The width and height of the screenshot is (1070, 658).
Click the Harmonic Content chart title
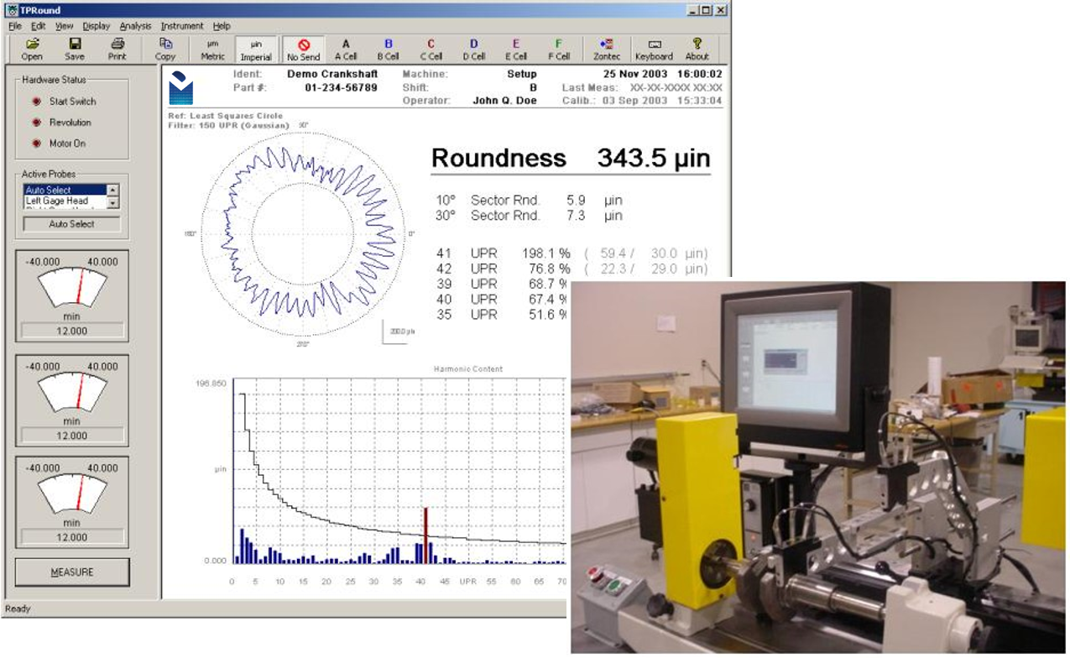click(x=468, y=369)
